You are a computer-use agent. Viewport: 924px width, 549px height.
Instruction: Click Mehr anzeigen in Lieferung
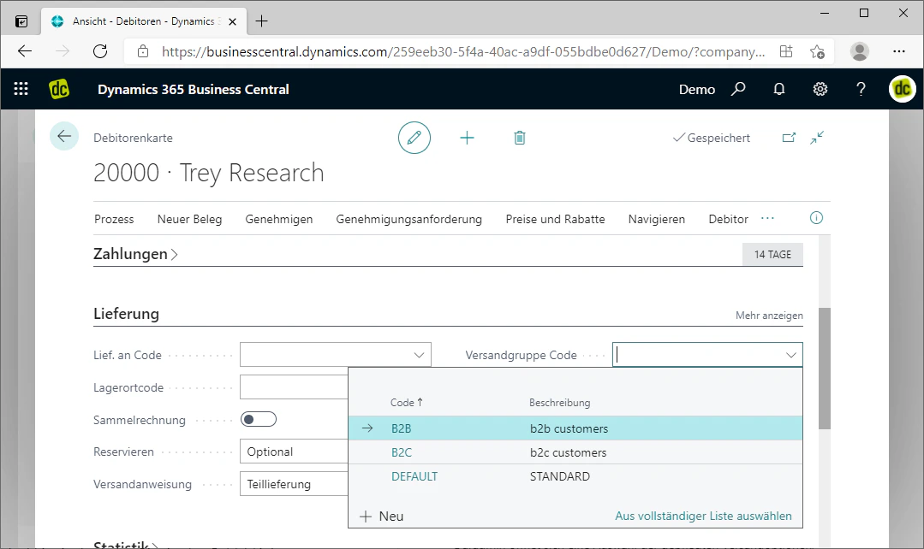tap(769, 316)
